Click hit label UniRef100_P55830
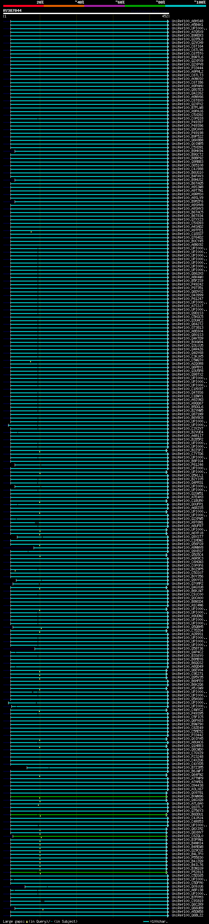Viewport: 209px width, 924px height. pos(187,858)
